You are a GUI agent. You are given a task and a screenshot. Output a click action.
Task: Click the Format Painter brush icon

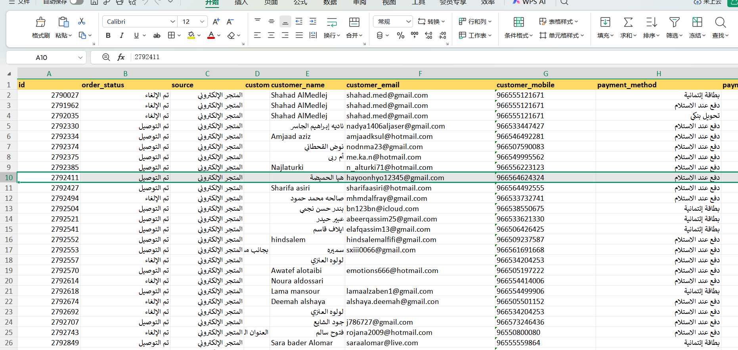[40, 22]
